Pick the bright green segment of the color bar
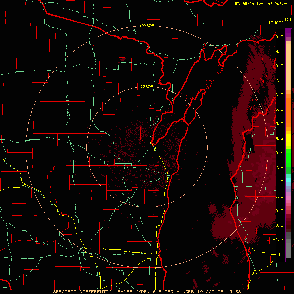294x294 pixels. pos(288,158)
